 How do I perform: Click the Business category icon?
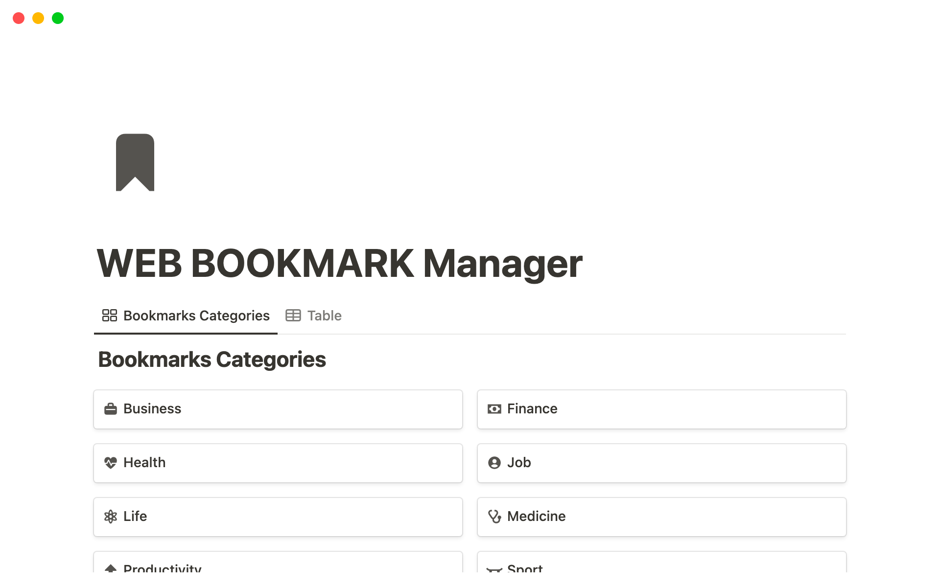tap(110, 408)
